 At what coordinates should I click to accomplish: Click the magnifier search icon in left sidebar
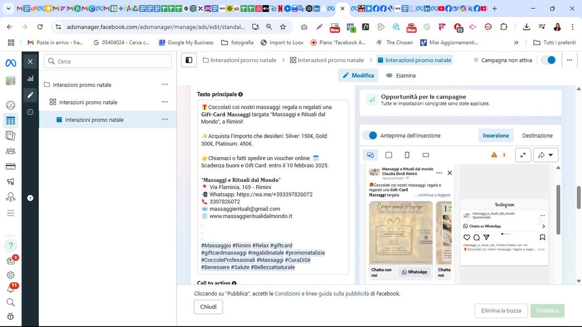point(11,303)
